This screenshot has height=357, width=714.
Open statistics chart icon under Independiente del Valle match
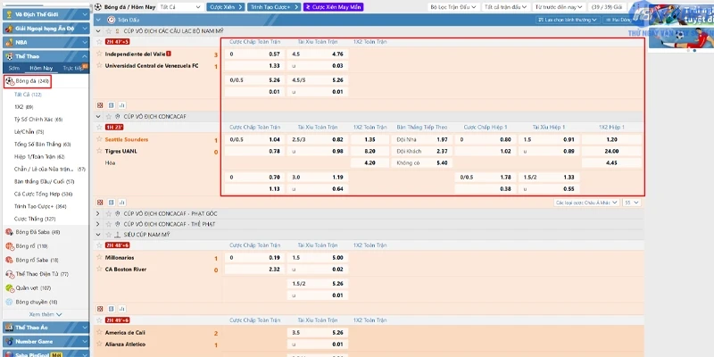pyautogui.click(x=122, y=104)
